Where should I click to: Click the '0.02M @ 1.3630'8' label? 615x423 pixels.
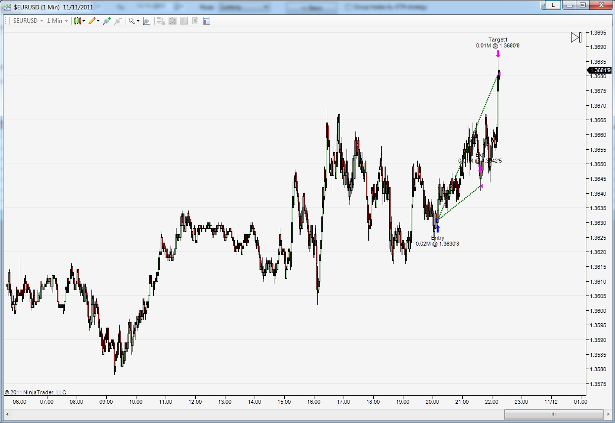438,244
